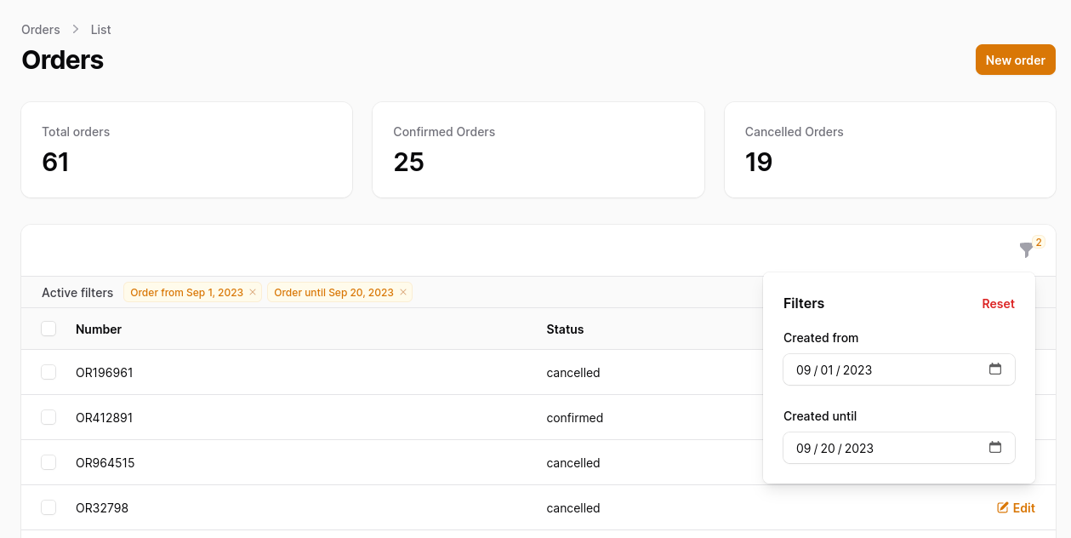1071x538 pixels.
Task: Select checkbox for order OR964515
Action: (x=48, y=462)
